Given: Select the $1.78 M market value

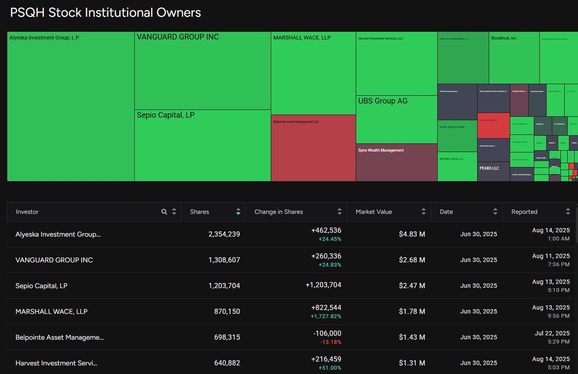Looking at the screenshot, I should click(x=412, y=311).
